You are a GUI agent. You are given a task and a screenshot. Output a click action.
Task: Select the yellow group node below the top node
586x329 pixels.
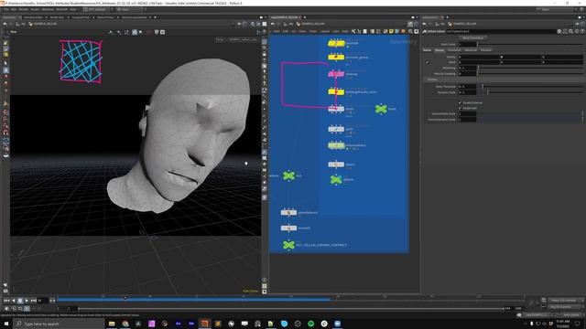pyautogui.click(x=336, y=57)
